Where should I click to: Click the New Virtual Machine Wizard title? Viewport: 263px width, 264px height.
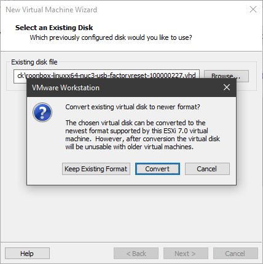point(51,10)
